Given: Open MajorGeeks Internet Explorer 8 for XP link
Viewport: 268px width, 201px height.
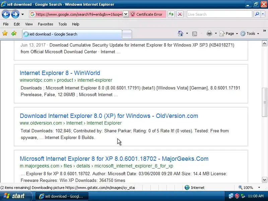Looking at the screenshot, I should click(114, 159).
